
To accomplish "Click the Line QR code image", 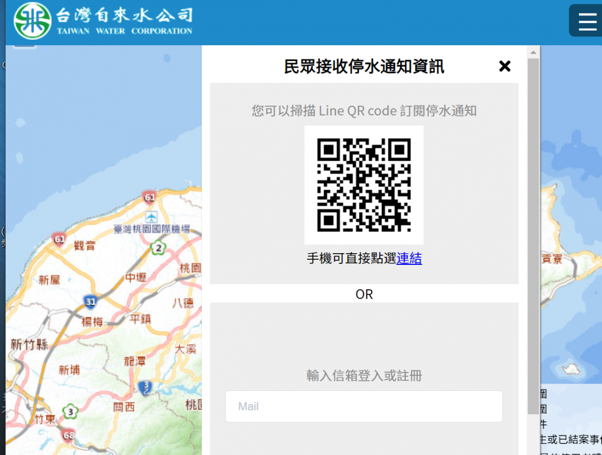I will pyautogui.click(x=363, y=185).
